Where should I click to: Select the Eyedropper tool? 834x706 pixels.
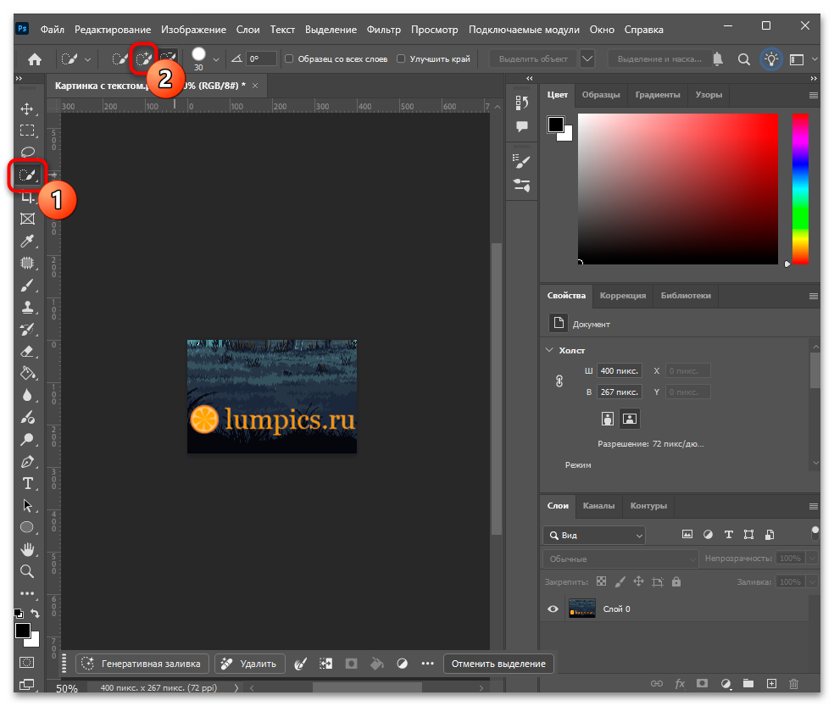click(x=27, y=241)
